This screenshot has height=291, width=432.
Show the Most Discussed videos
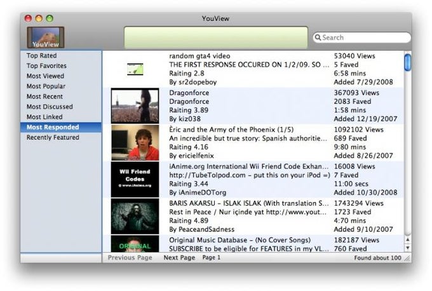pyautogui.click(x=50, y=107)
